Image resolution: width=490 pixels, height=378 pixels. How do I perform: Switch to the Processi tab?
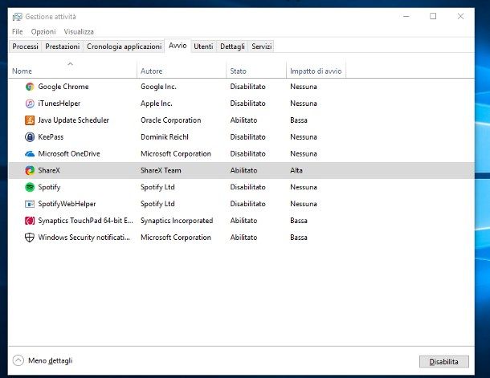26,47
